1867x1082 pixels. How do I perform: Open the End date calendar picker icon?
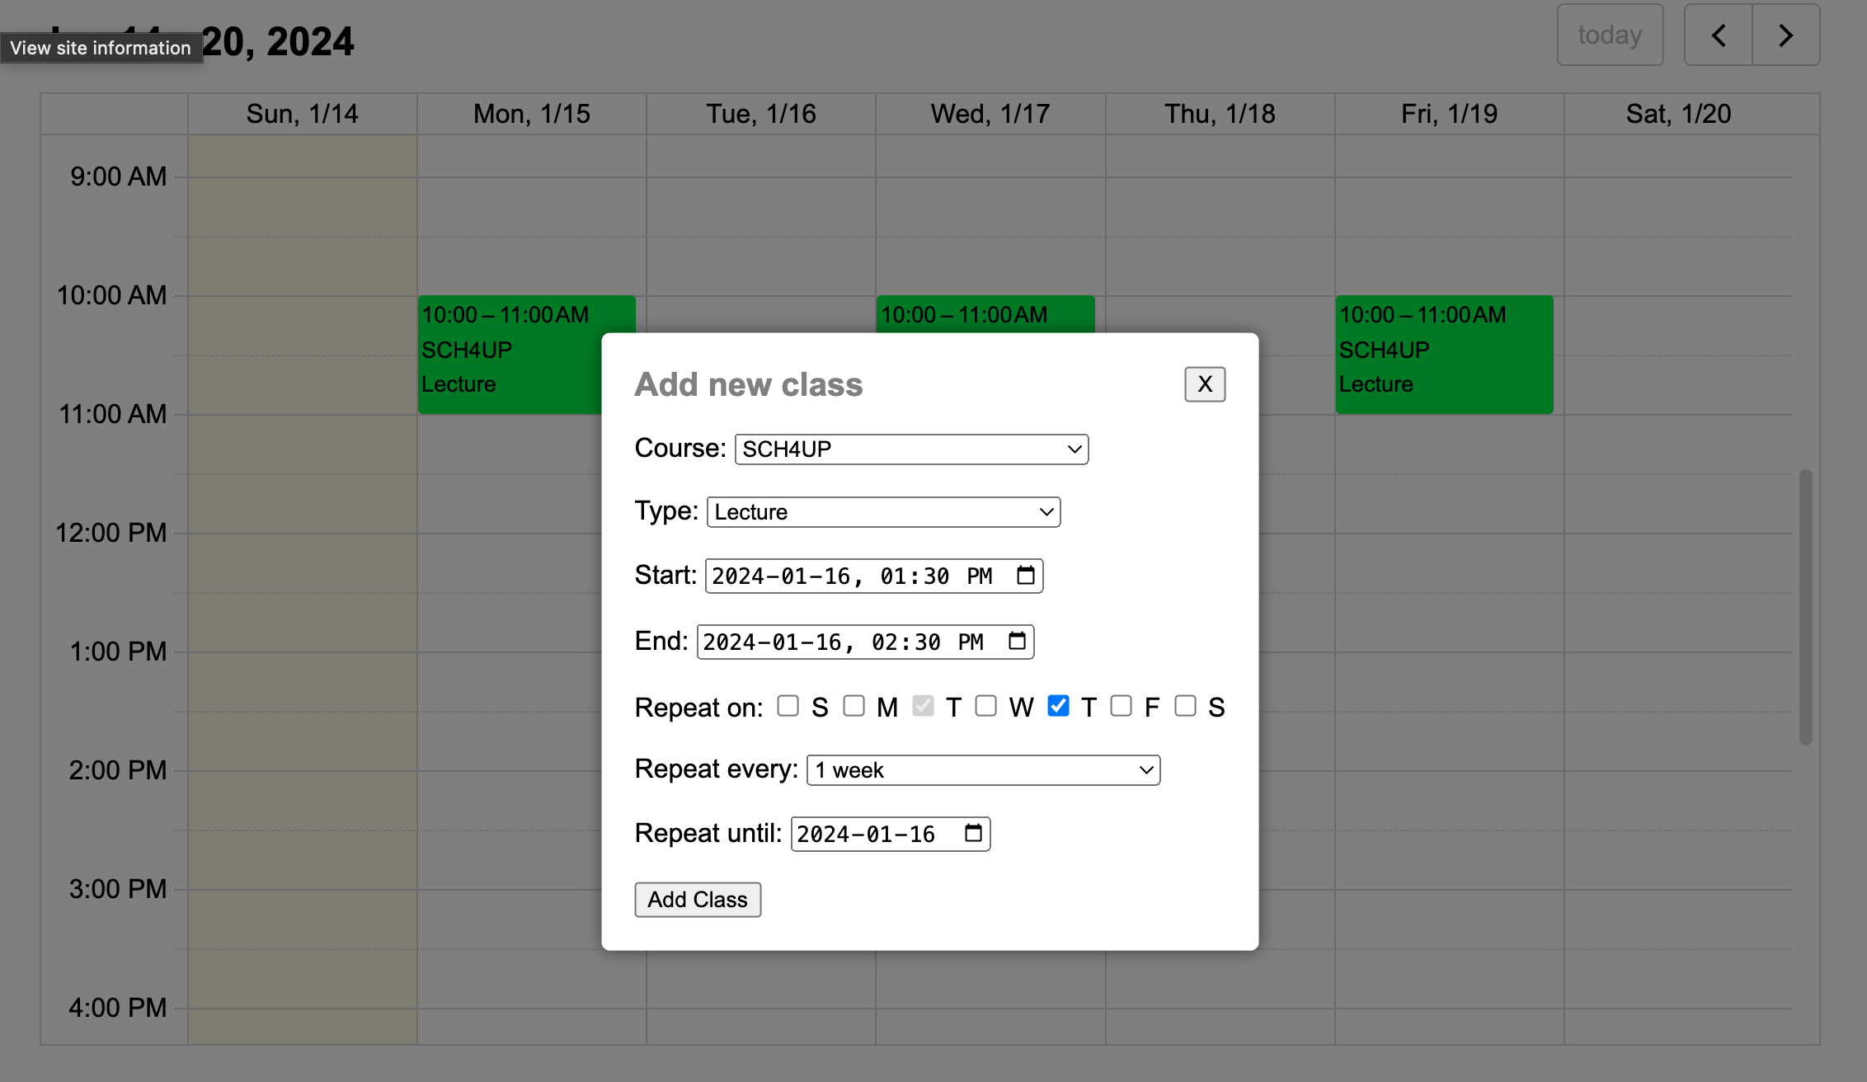tap(1017, 641)
